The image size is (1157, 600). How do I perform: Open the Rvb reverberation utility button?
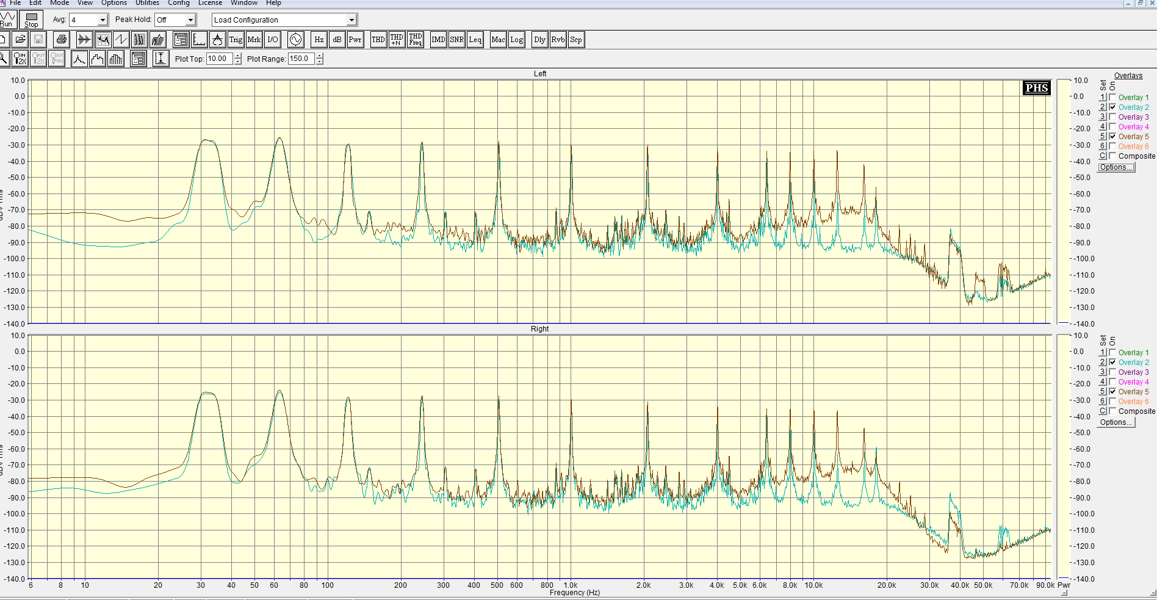558,40
